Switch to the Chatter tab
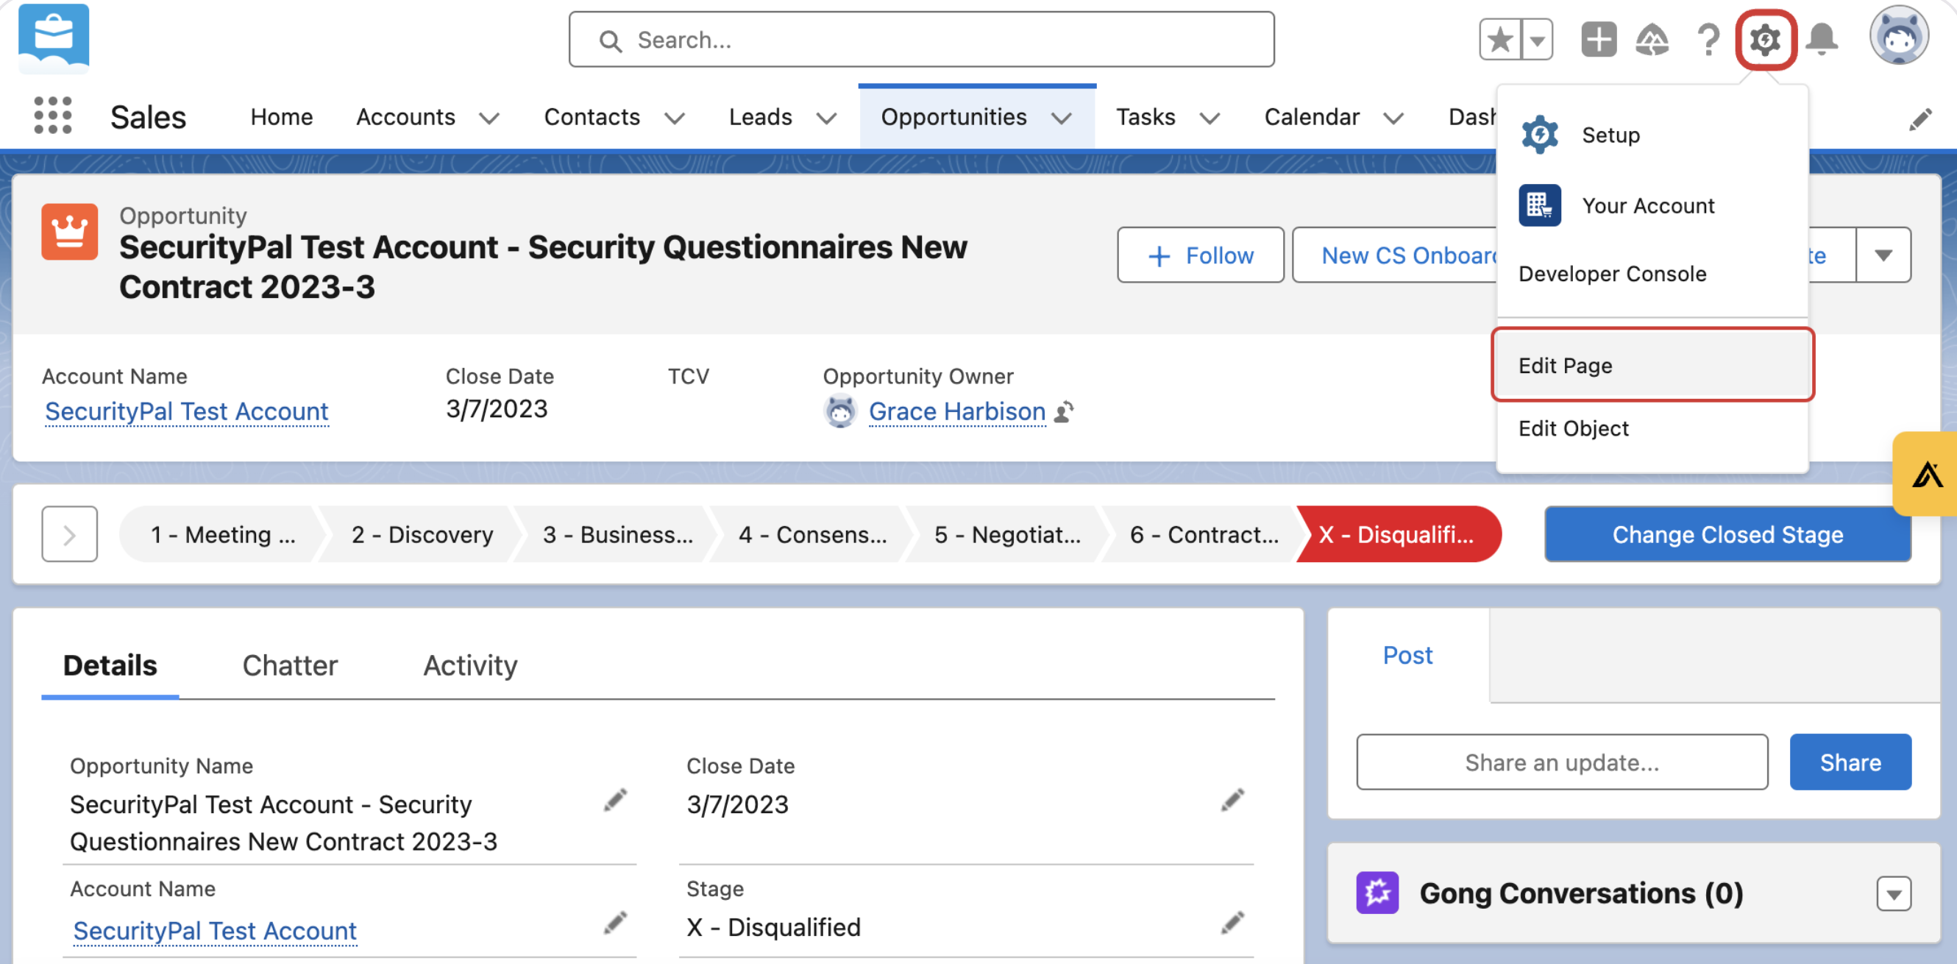Viewport: 1957px width, 964px height. click(x=290, y=665)
